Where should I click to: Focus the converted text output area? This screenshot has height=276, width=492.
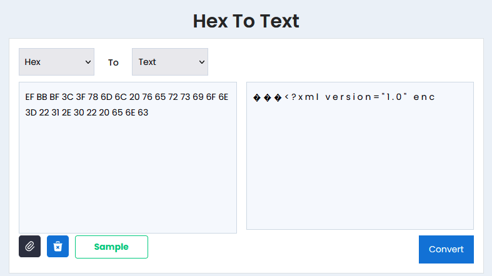pyautogui.click(x=360, y=155)
